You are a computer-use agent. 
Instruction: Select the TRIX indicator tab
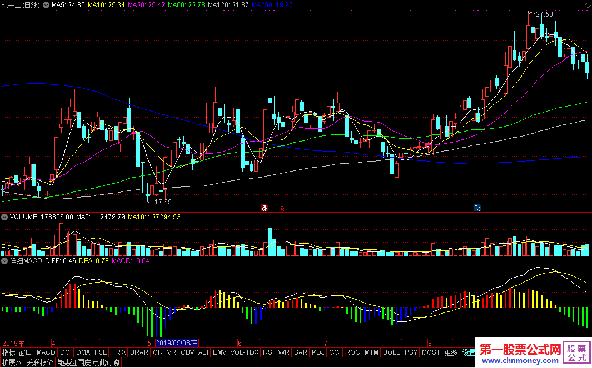click(118, 352)
